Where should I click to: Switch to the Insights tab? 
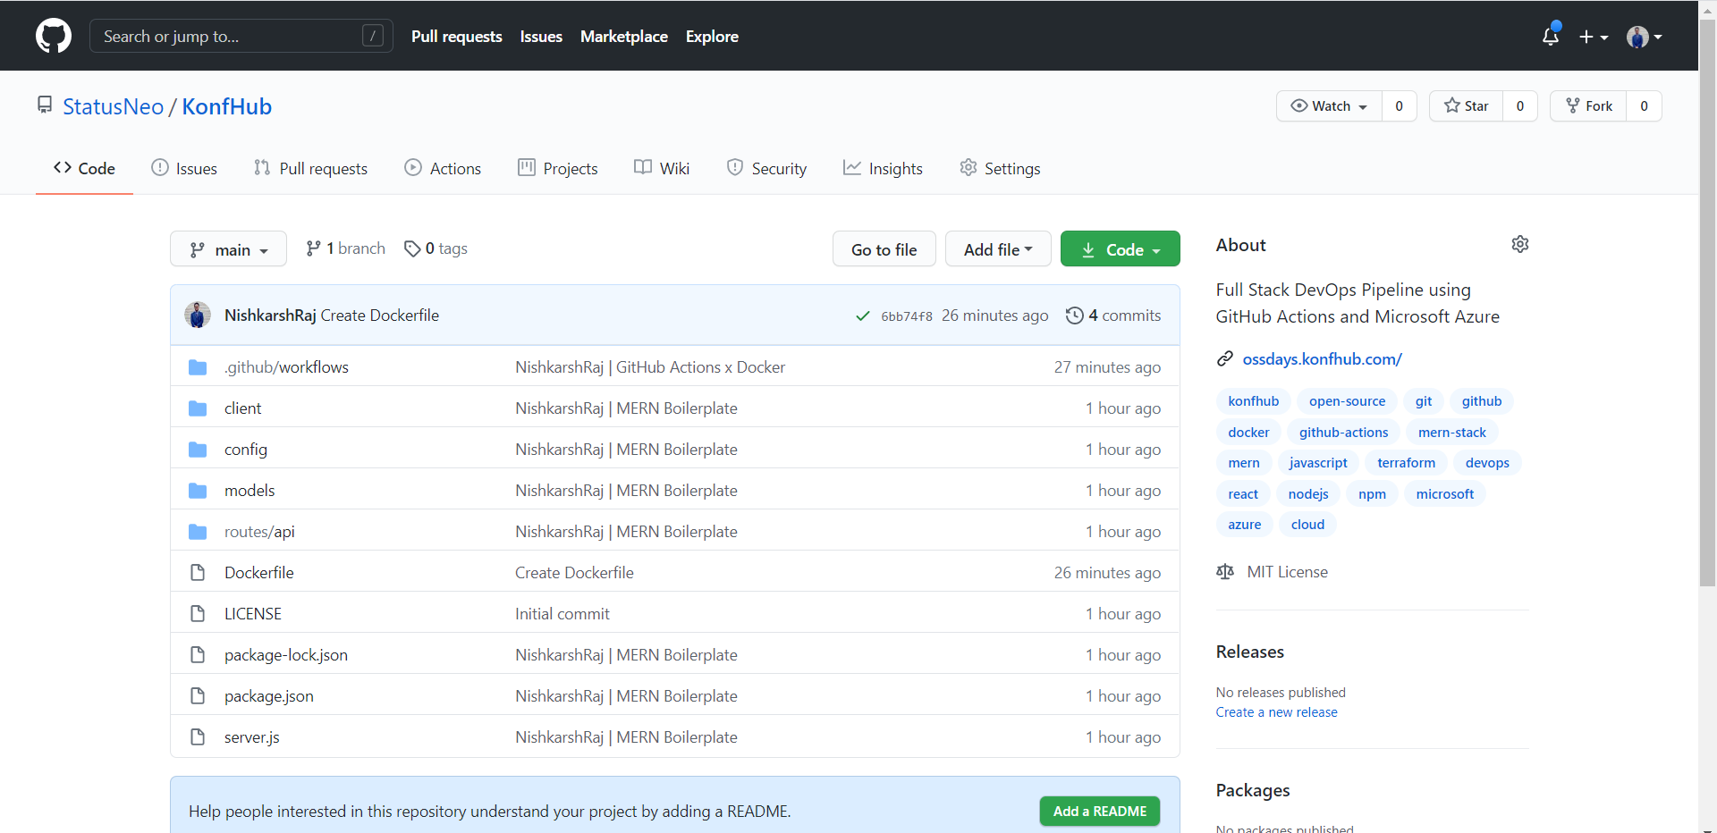[x=883, y=168]
